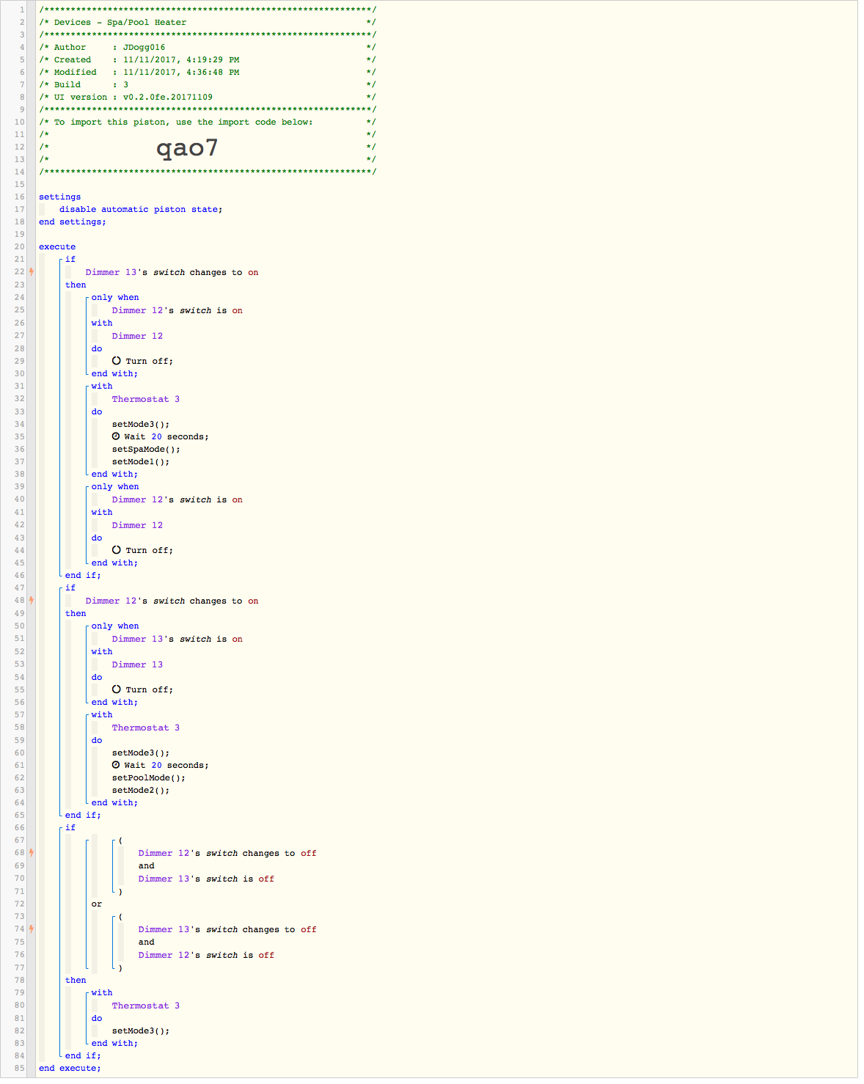Click the 'setPoolMode();' action
The height and width of the screenshot is (1084, 864).
click(149, 777)
